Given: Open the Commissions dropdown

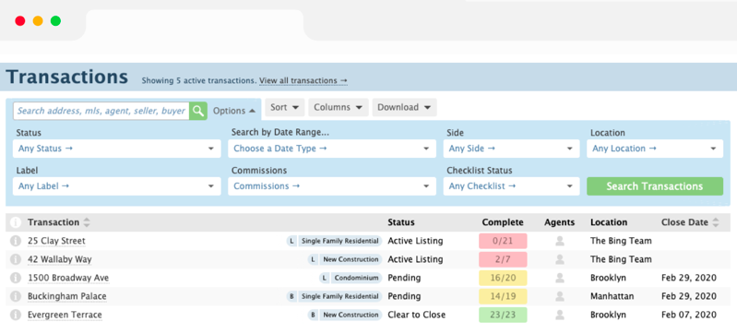Looking at the screenshot, I should click(332, 186).
